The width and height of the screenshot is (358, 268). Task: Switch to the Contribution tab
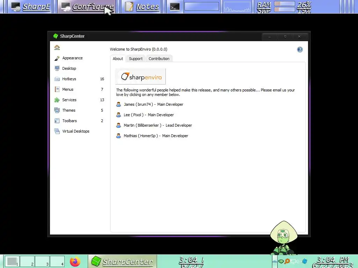(x=159, y=59)
